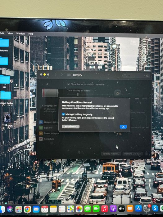
Task: Open Maps from the dock
Action: (70, 209)
